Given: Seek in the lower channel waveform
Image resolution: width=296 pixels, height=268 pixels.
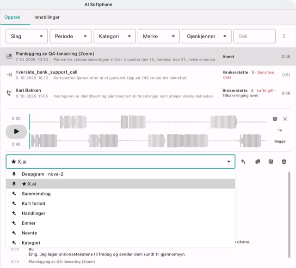Looking at the screenshot, I should click(148, 141).
